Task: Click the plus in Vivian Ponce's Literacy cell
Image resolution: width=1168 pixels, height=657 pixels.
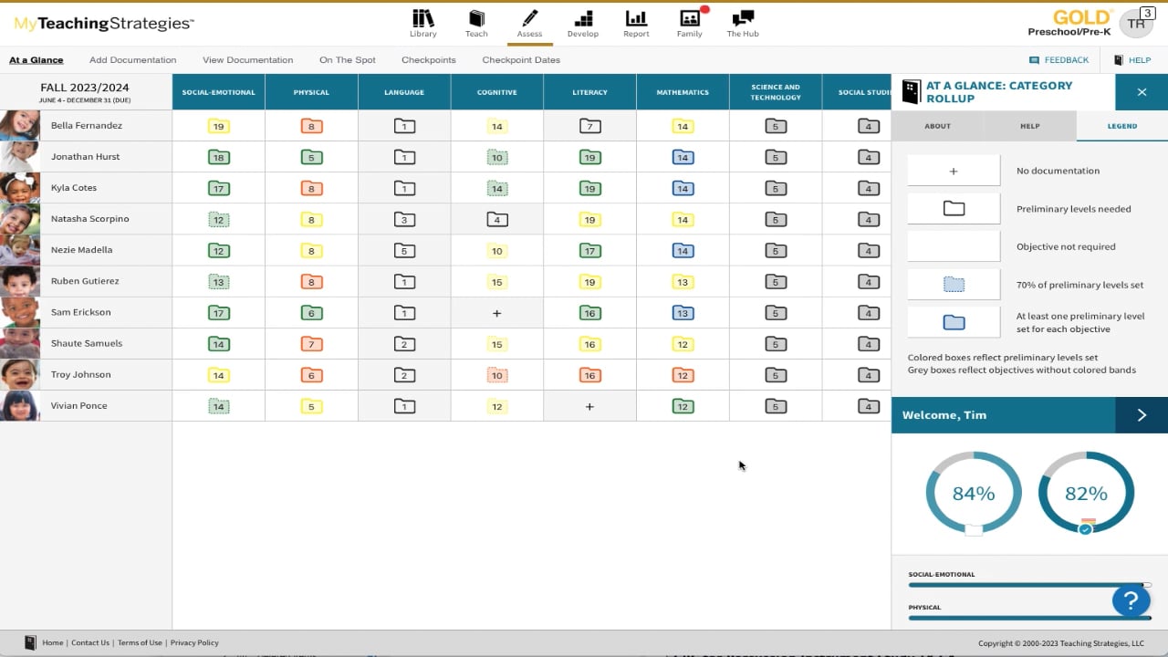Action: 589,406
